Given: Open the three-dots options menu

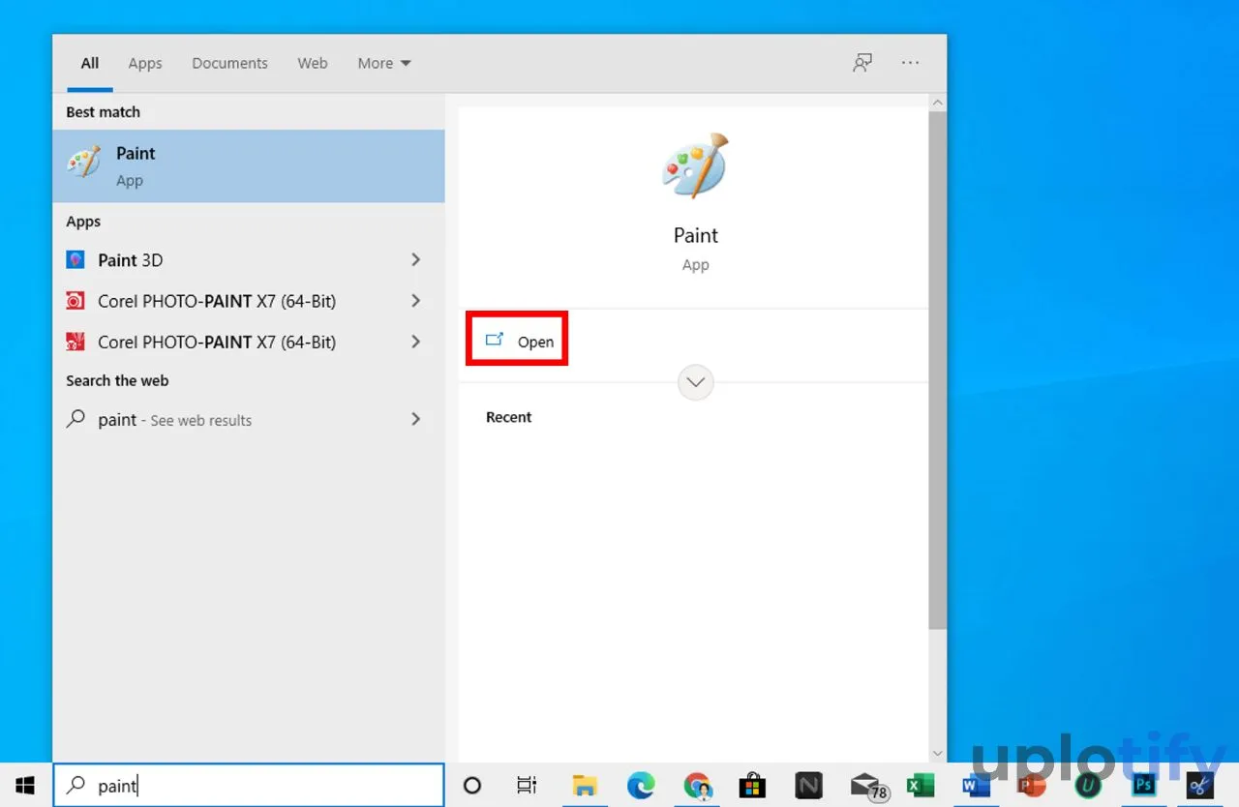Looking at the screenshot, I should [910, 63].
